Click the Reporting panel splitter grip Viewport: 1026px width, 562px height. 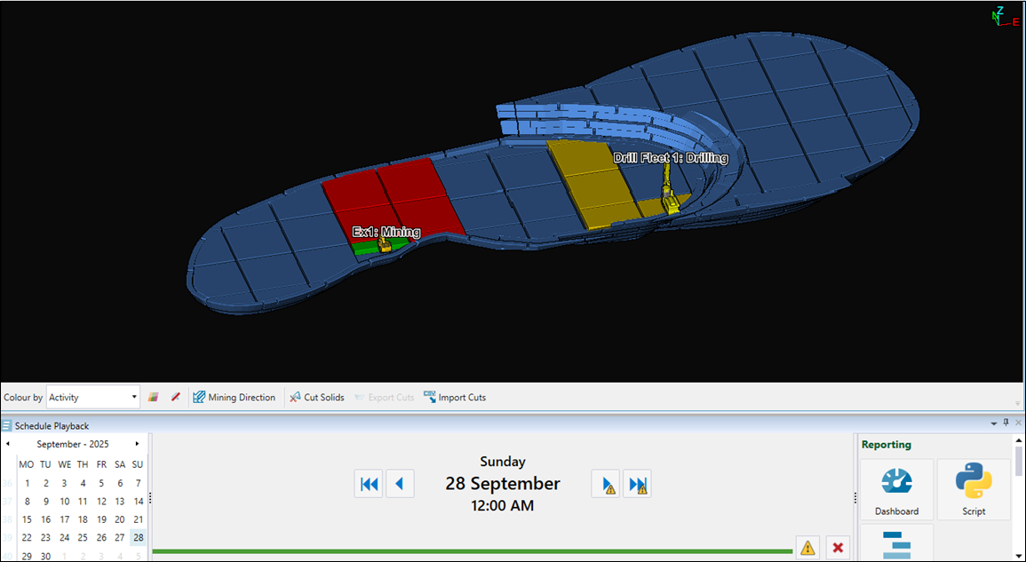(x=855, y=497)
